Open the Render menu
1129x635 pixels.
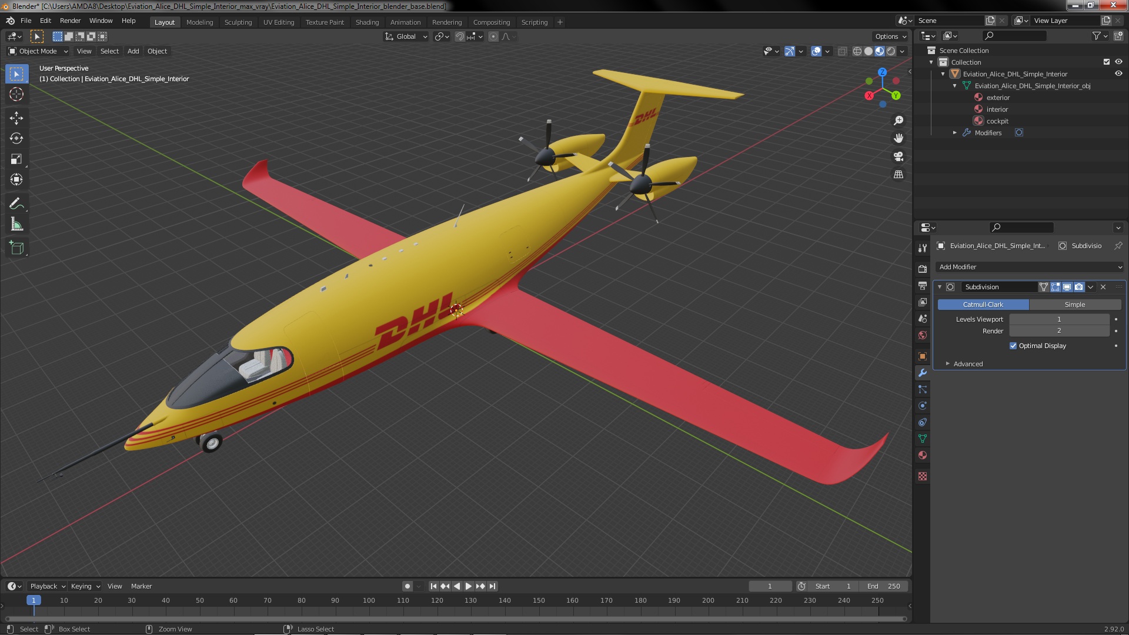tap(70, 21)
